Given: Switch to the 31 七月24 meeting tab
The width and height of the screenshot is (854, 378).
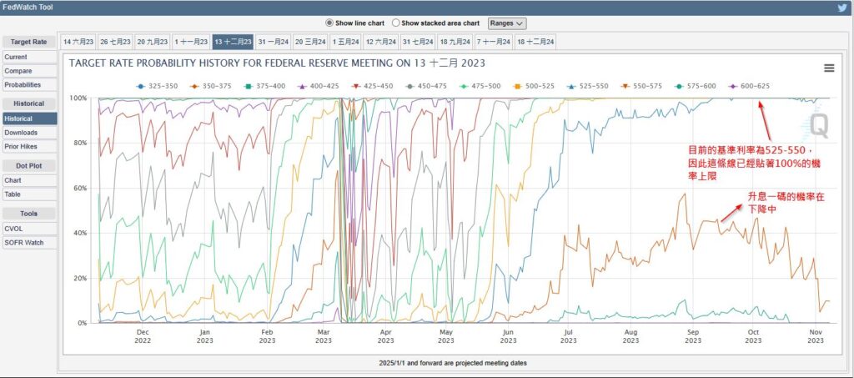Looking at the screenshot, I should point(419,42).
